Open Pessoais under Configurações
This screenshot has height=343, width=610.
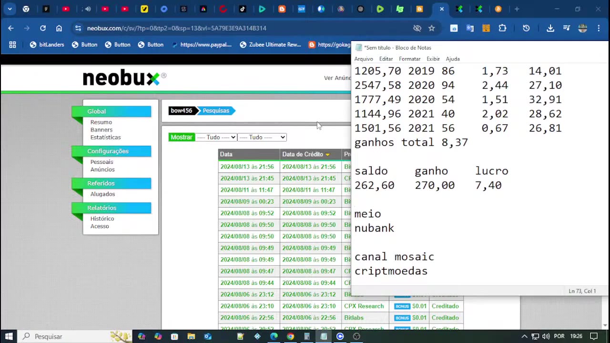pyautogui.click(x=102, y=162)
